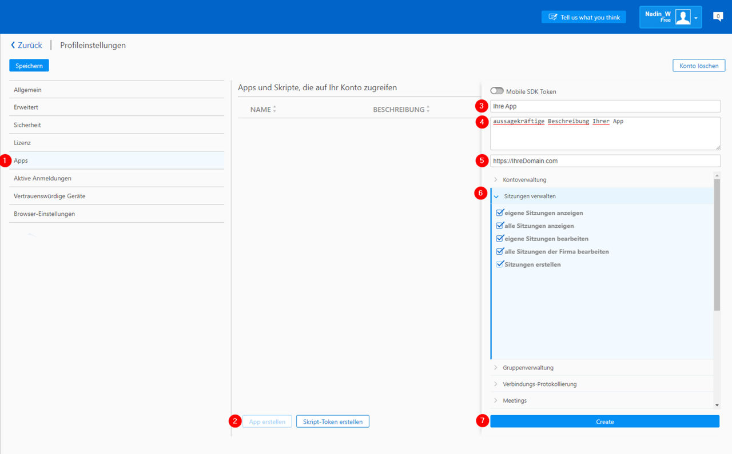
Task: Click the scrollbar up arrow in permissions list
Action: (717, 175)
